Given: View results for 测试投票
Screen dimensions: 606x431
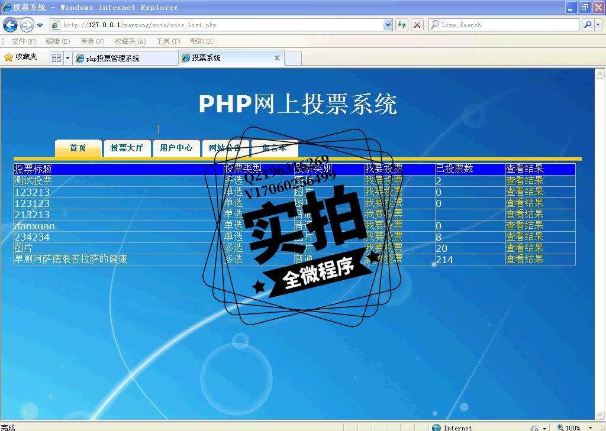Looking at the screenshot, I should [524, 180].
